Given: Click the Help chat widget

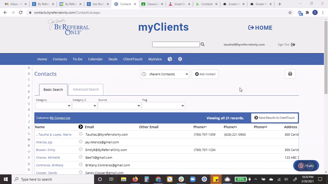Looking at the screenshot, I should click(306, 166).
